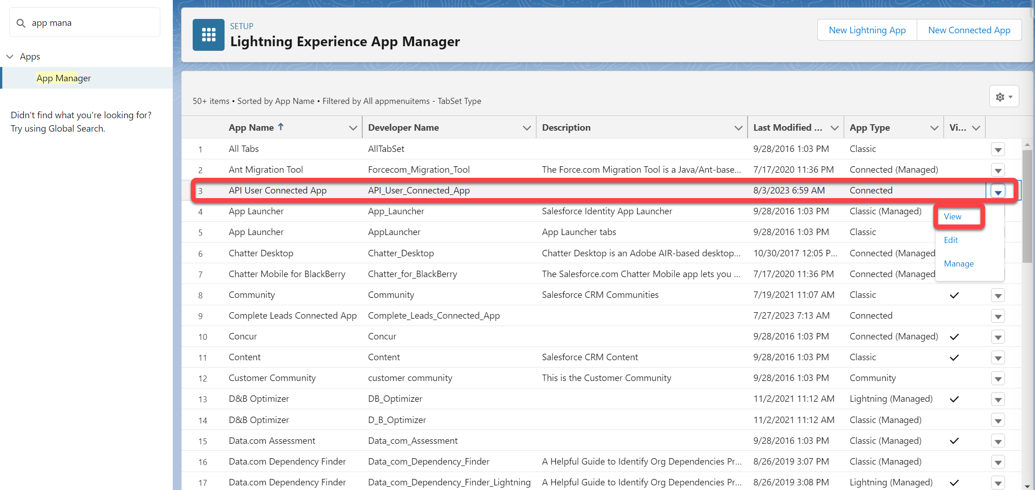Viewport: 1035px width, 490px height.
Task: Open the list view settings gear icon
Action: tap(999, 97)
